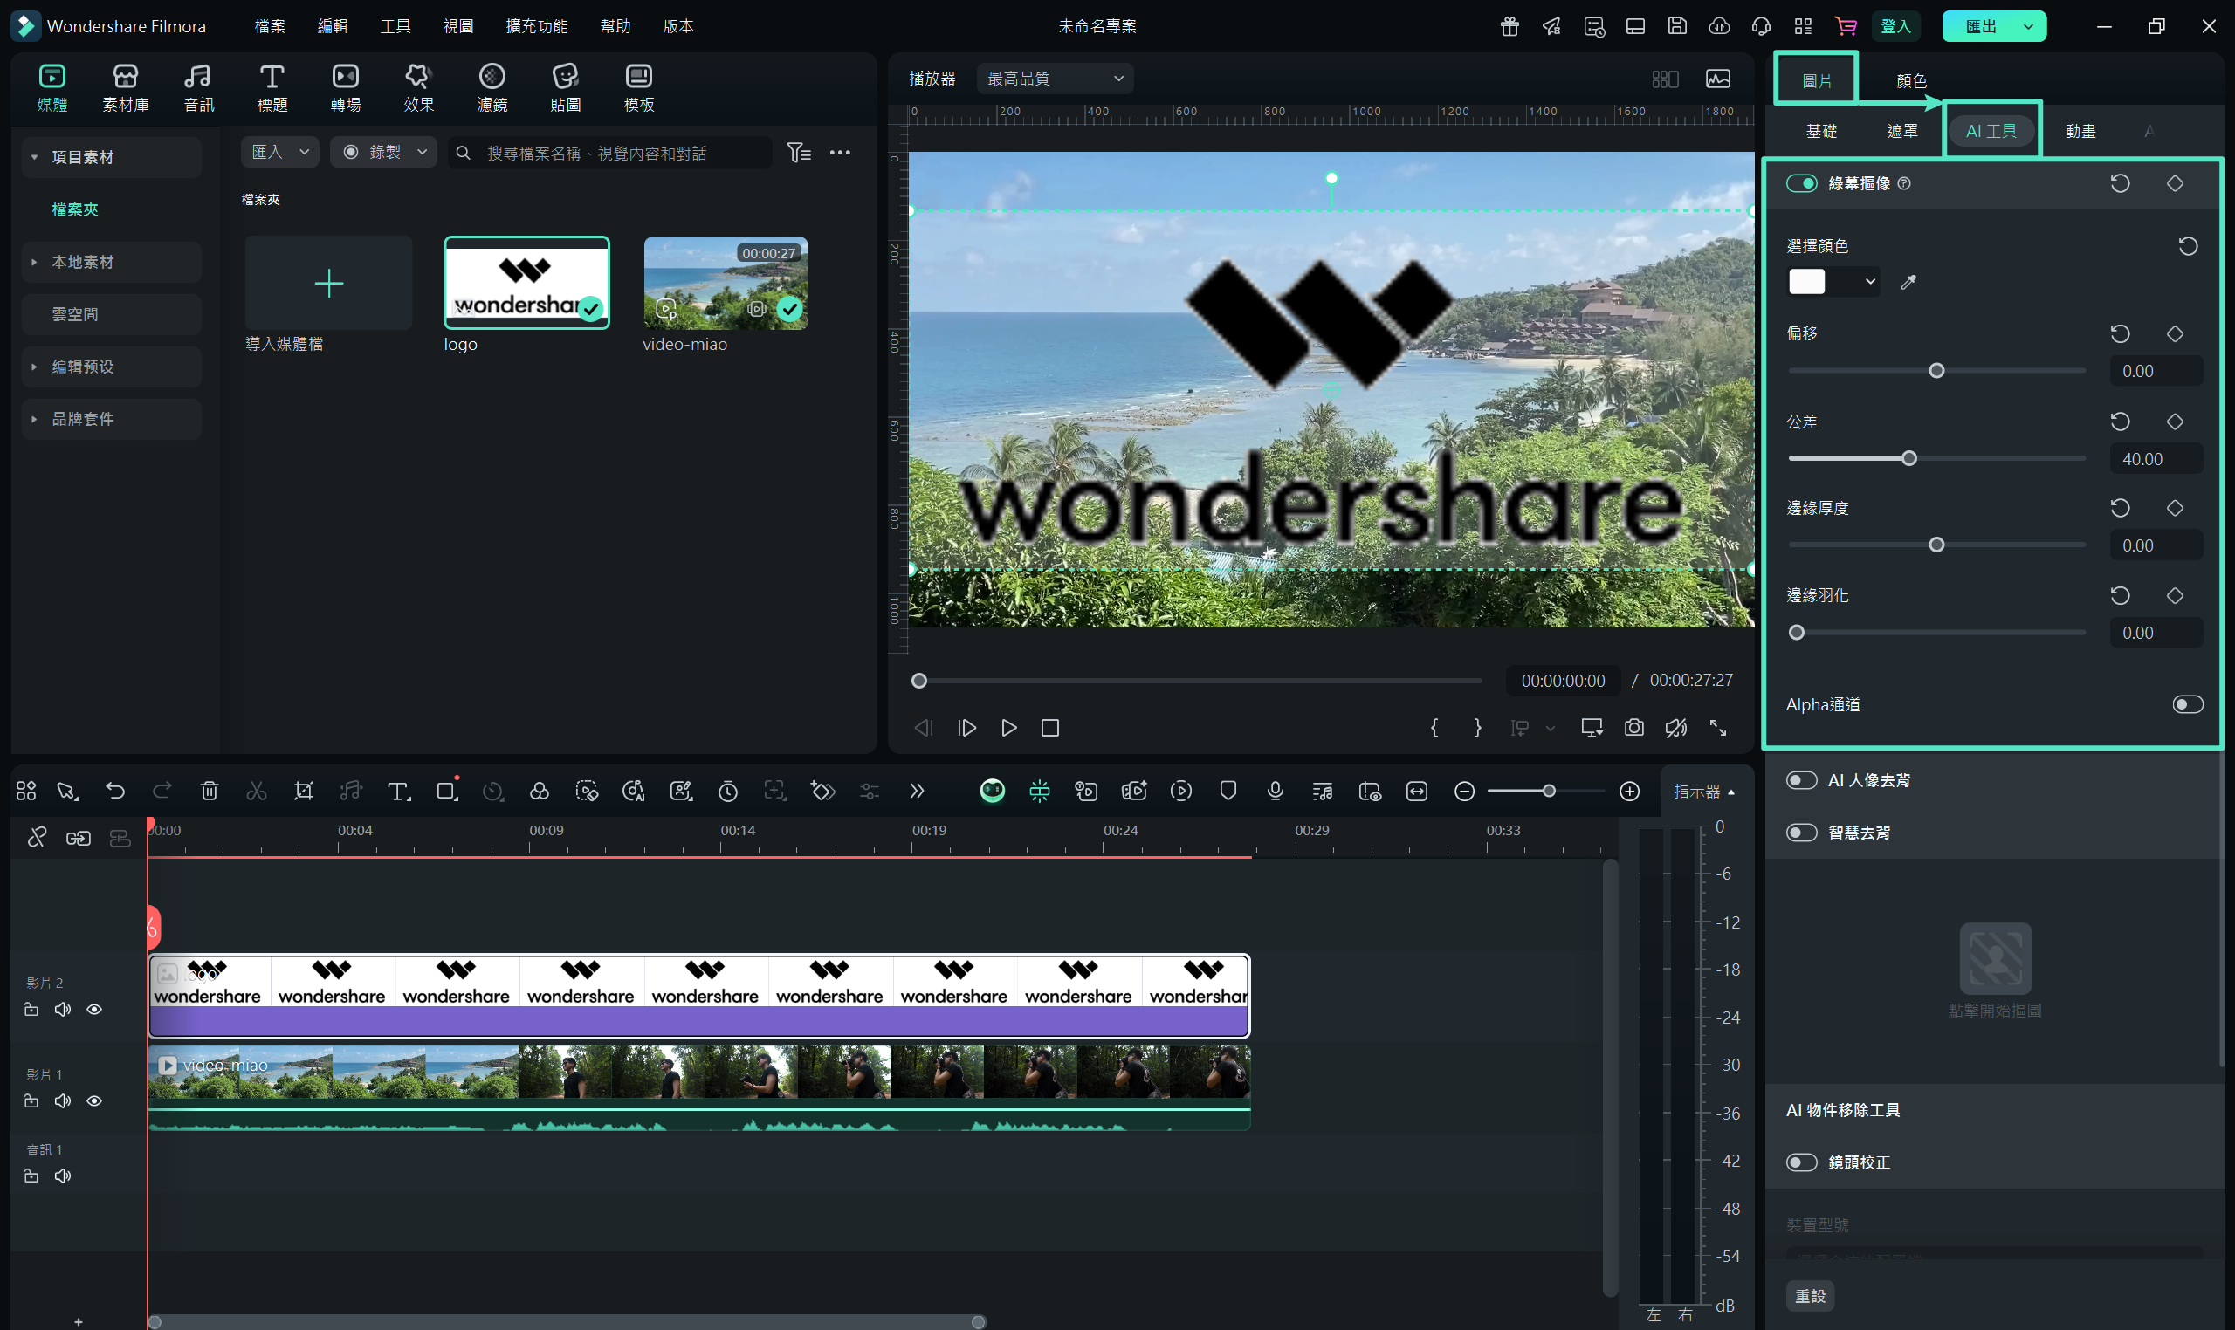Take a snapshot with the camera icon

coord(1633,728)
